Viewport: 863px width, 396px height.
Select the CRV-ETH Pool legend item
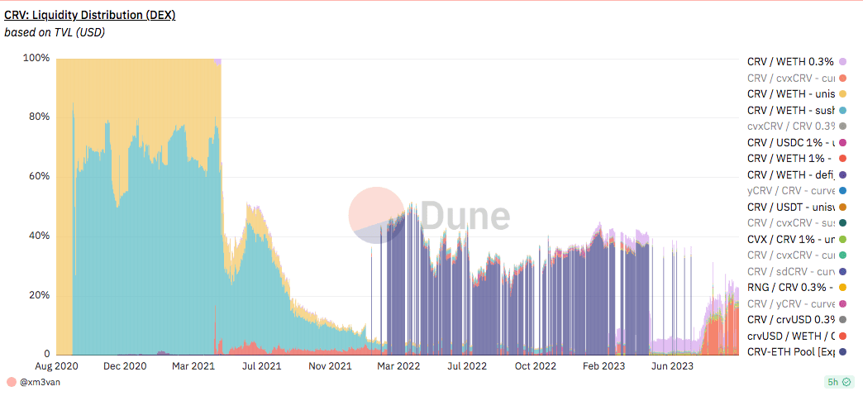(x=791, y=351)
